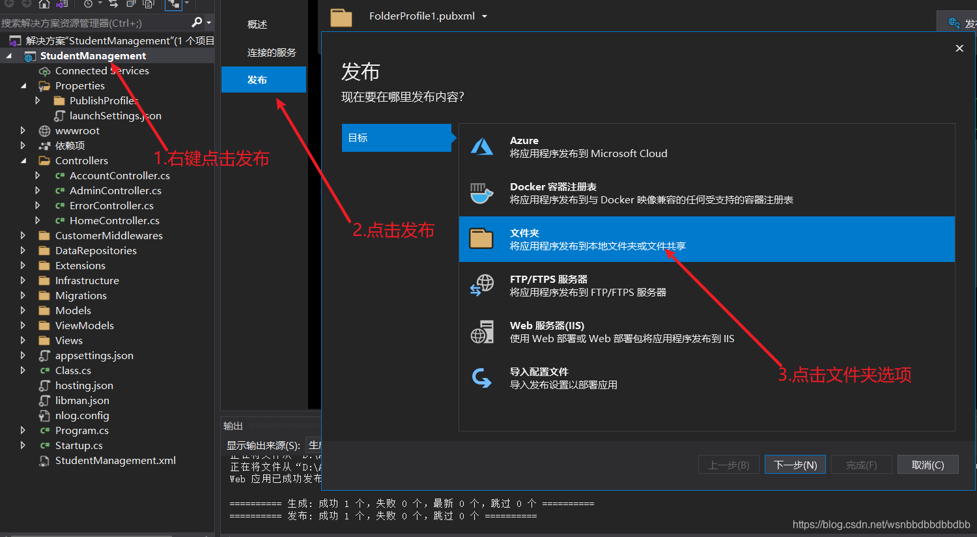Click the Web 服务器(IIS) server icon

pyautogui.click(x=482, y=331)
